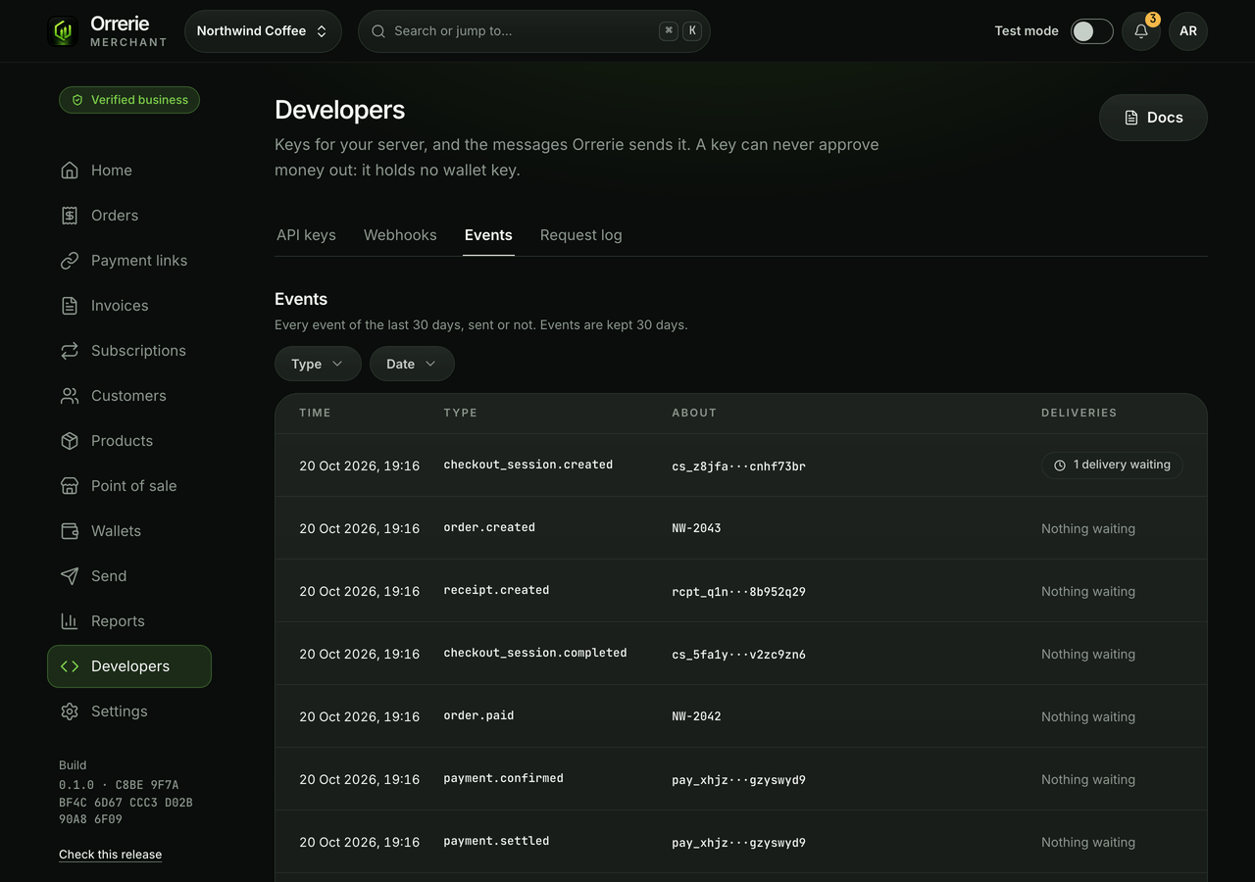Click the Point of sale storefront icon
The height and width of the screenshot is (882, 1255).
[70, 486]
